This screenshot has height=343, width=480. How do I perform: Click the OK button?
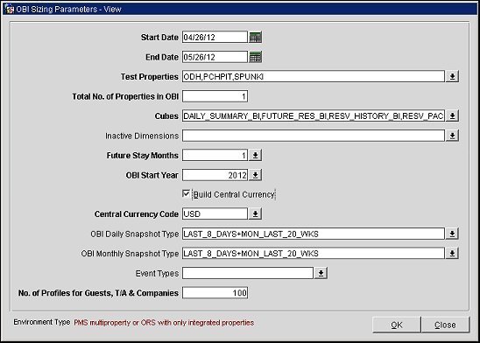point(397,325)
